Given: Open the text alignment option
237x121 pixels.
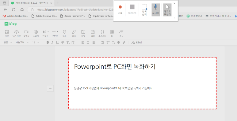Looking at the screenshot, I should click(x=82, y=42).
